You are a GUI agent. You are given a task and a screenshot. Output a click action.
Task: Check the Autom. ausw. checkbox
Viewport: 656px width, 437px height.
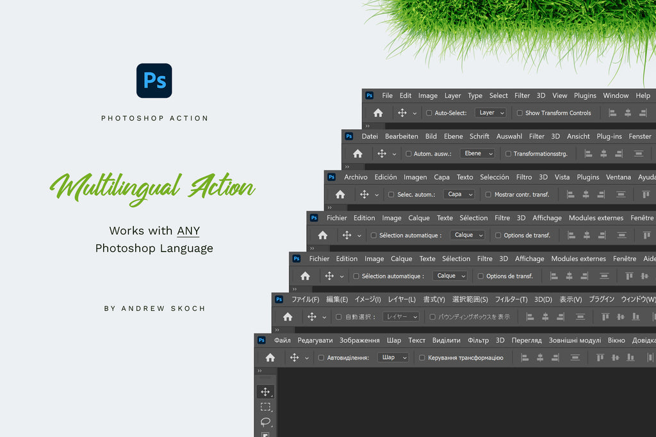(x=409, y=154)
